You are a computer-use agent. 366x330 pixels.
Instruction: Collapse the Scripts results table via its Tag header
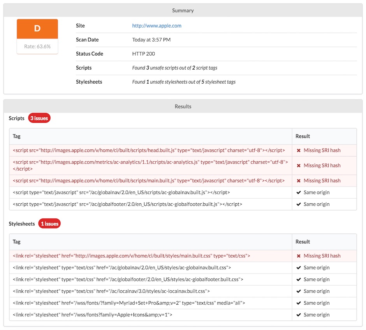coord(16,136)
